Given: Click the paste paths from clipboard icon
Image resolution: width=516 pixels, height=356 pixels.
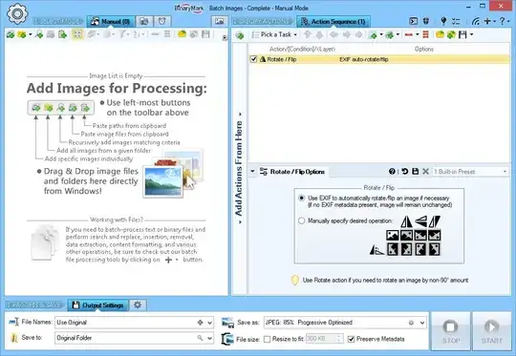Looking at the screenshot, I should pyautogui.click(x=62, y=34).
